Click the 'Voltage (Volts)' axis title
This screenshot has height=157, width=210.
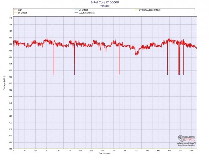4,83
